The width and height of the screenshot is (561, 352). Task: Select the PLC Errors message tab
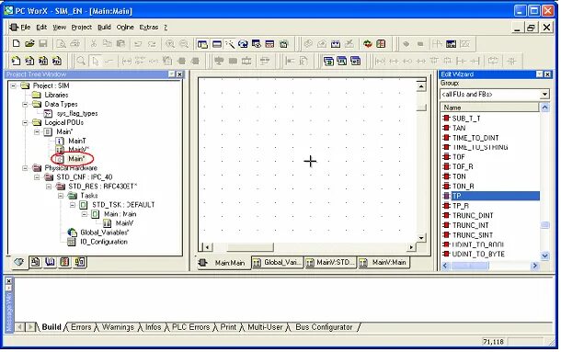190,327
